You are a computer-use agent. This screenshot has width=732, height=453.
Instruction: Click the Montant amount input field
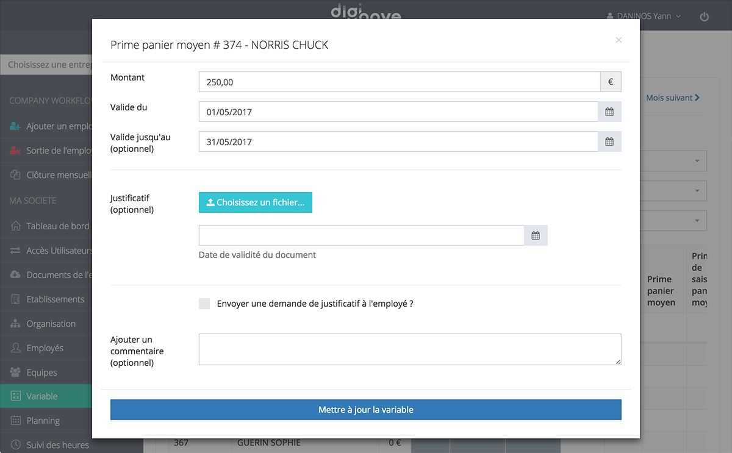click(399, 82)
